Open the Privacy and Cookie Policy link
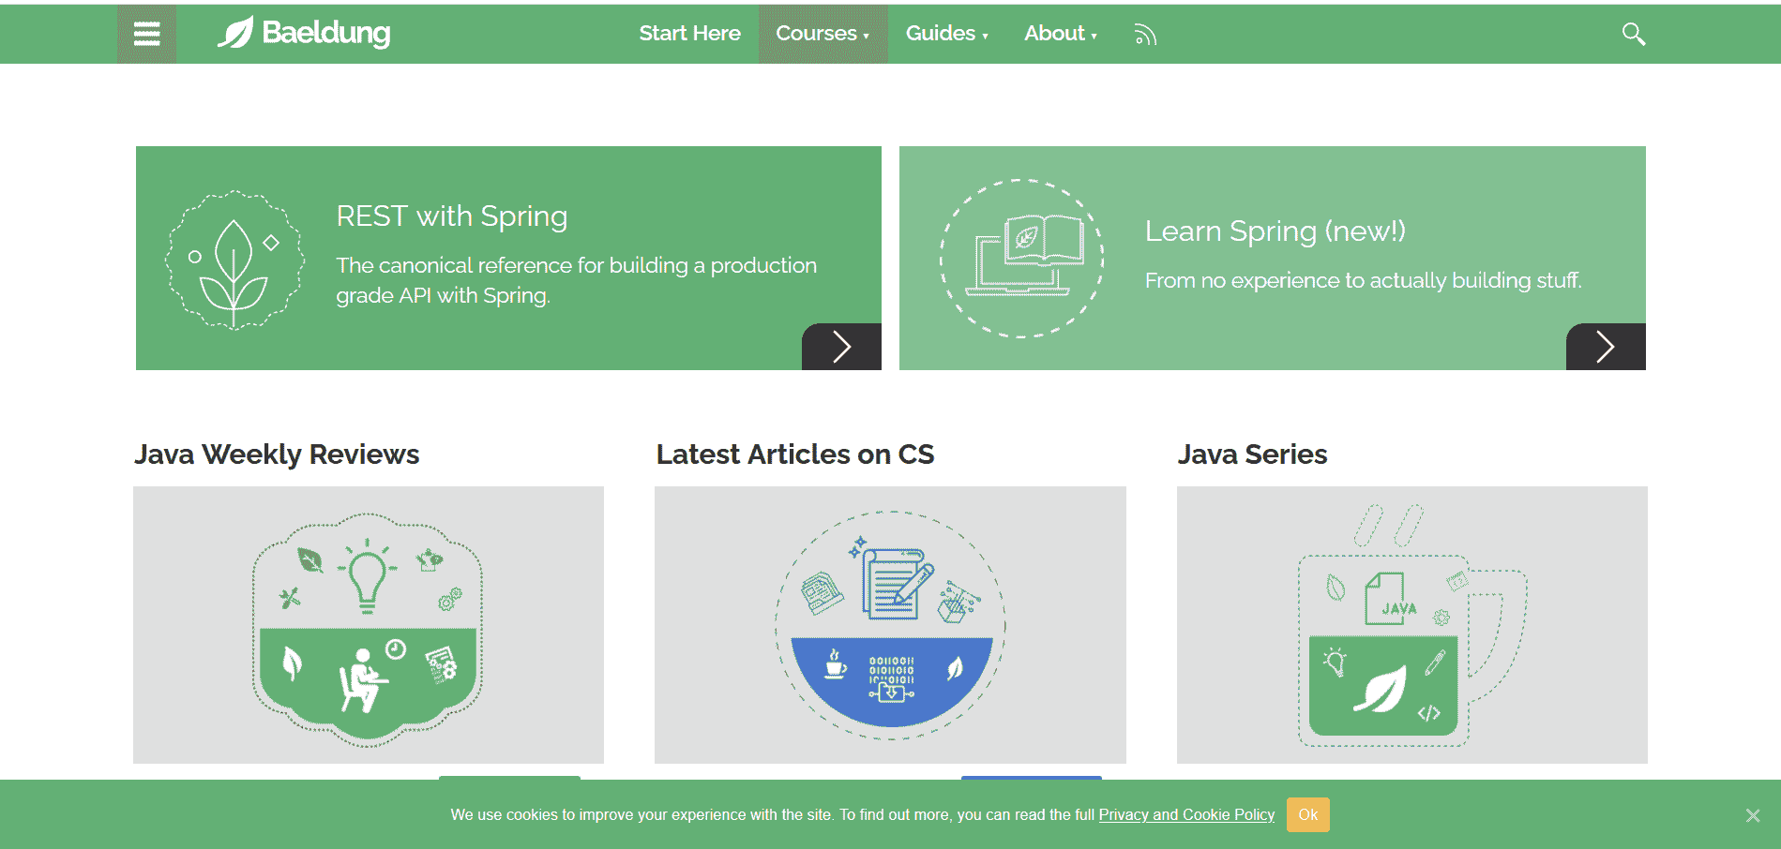The height and width of the screenshot is (849, 1781). pyautogui.click(x=1186, y=814)
